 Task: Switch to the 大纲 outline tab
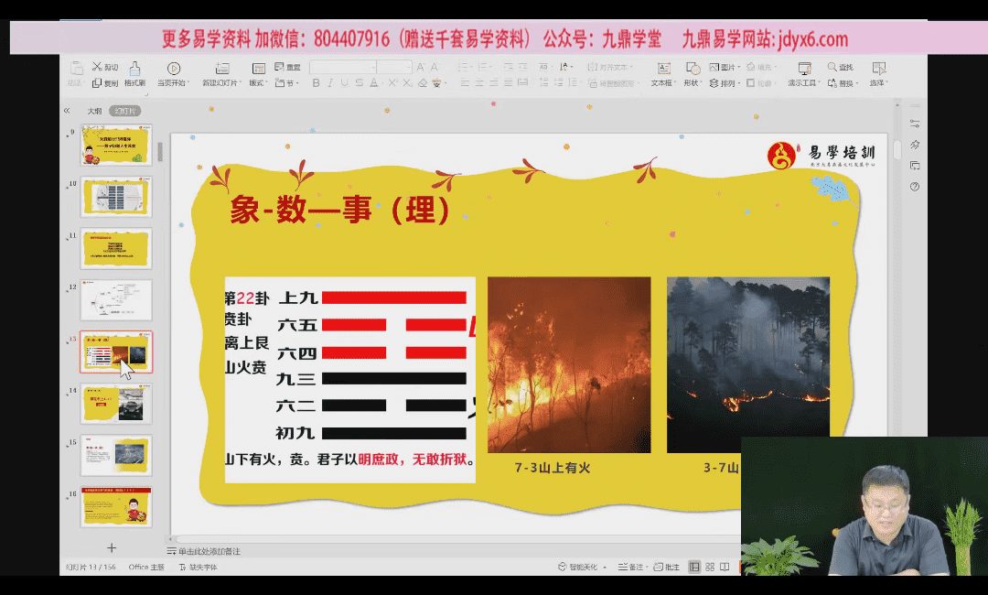coord(94,111)
